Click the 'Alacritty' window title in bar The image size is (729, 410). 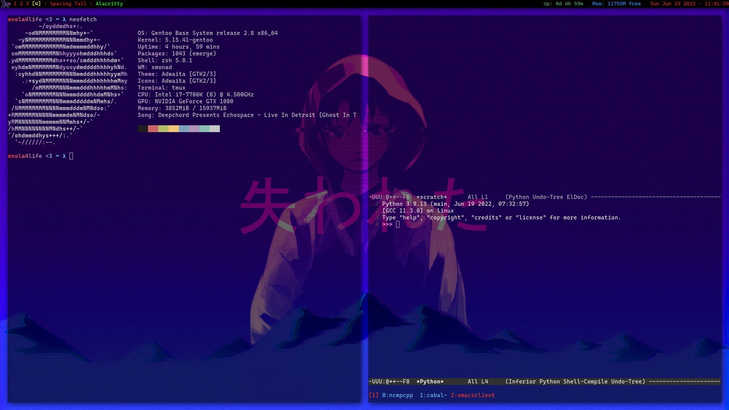click(x=109, y=4)
